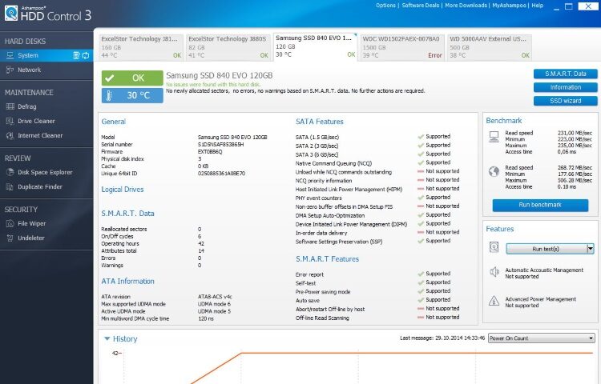Open MyAshampoo link

(509, 6)
